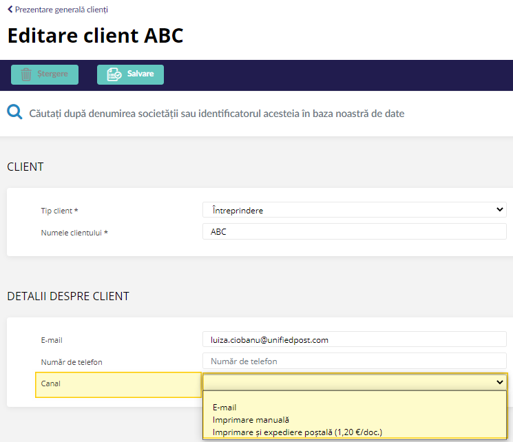Focus the company search field
Image resolution: width=513 pixels, height=442 pixels.
217,114
